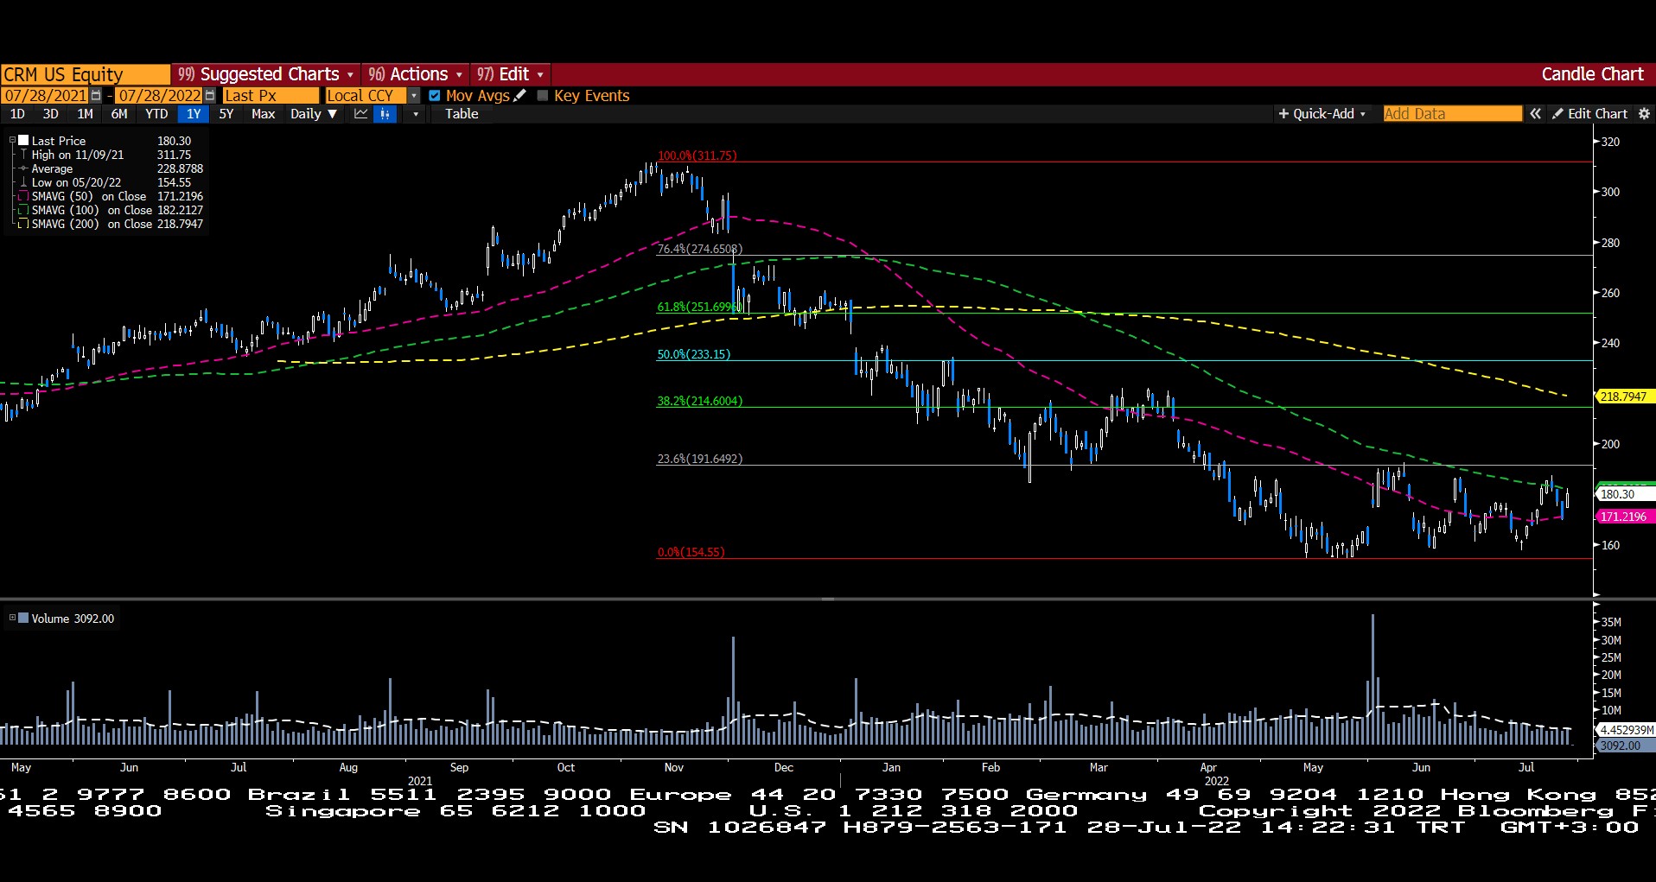This screenshot has width=1656, height=882.
Task: Select the 1M time range
Action: point(85,114)
